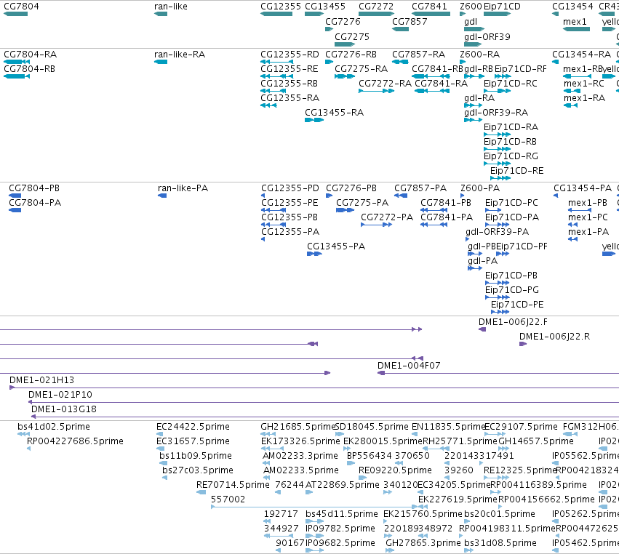Open the CG7841 gene label

point(429,7)
